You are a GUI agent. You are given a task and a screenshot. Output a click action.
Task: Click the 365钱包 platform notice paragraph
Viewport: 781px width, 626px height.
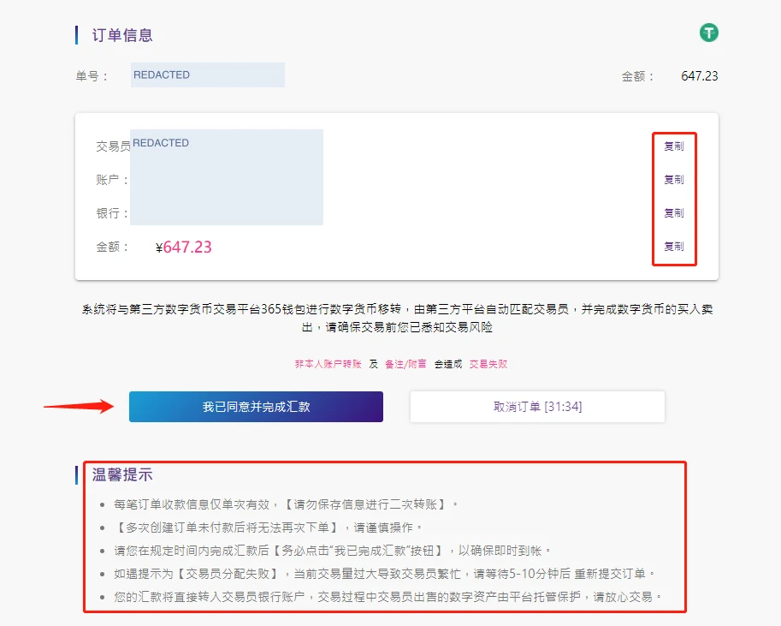coord(398,319)
